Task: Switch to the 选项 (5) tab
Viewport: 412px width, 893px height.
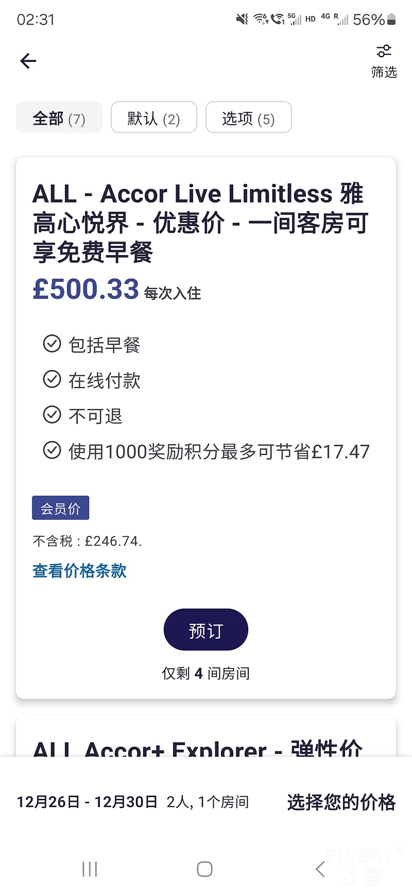Action: pos(249,118)
